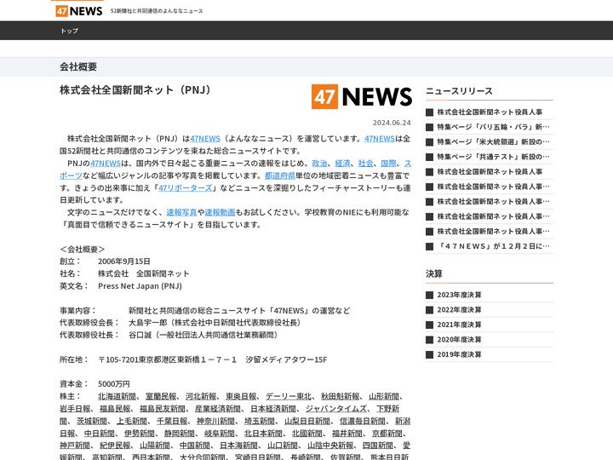The width and height of the screenshot is (613, 460).
Task: Visit shareholder 紀伊民報 link
Action: tap(115, 446)
